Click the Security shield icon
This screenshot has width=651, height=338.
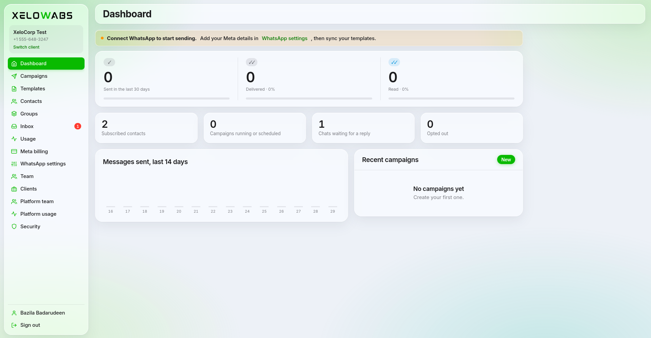coord(14,227)
